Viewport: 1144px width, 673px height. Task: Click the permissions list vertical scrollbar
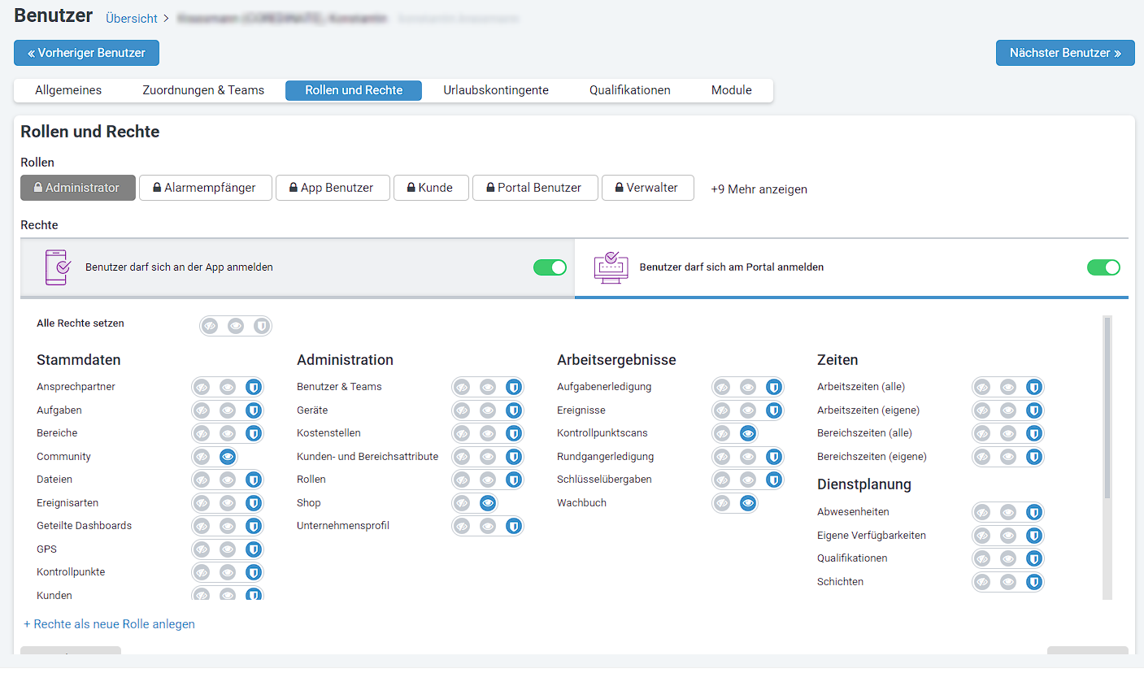[x=1107, y=406]
